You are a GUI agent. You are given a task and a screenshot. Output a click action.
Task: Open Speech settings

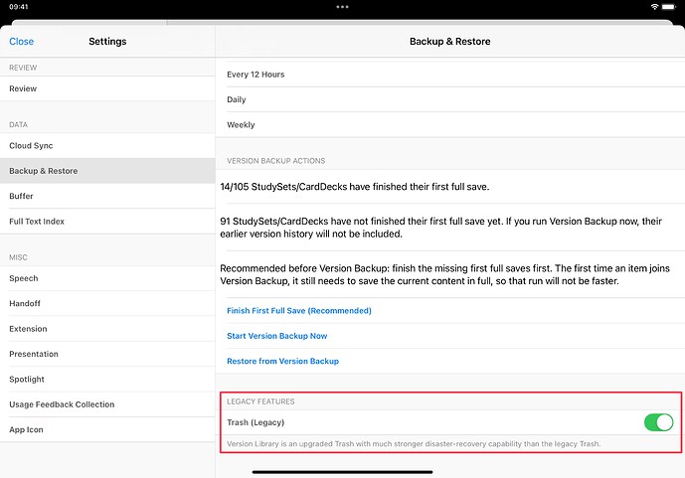tap(107, 278)
